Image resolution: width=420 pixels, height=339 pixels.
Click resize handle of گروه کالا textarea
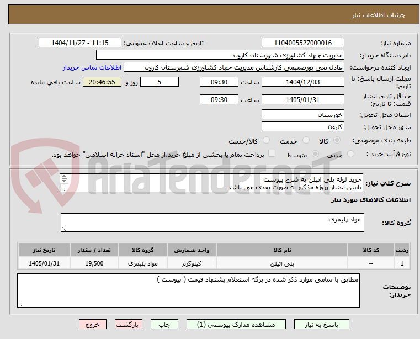click(63, 229)
